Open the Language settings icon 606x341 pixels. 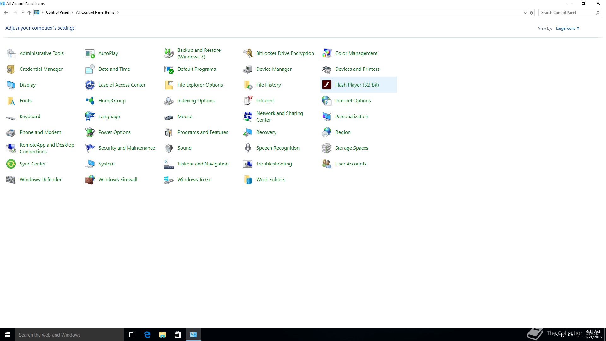pyautogui.click(x=90, y=117)
